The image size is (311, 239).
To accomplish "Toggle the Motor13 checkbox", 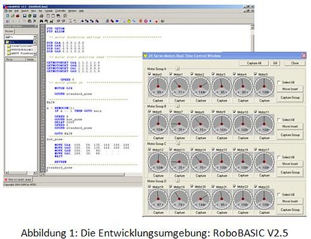I will point(171,149).
